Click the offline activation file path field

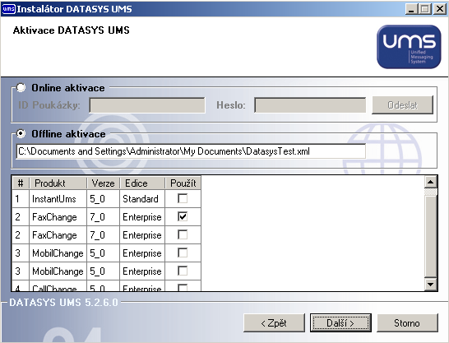point(191,151)
